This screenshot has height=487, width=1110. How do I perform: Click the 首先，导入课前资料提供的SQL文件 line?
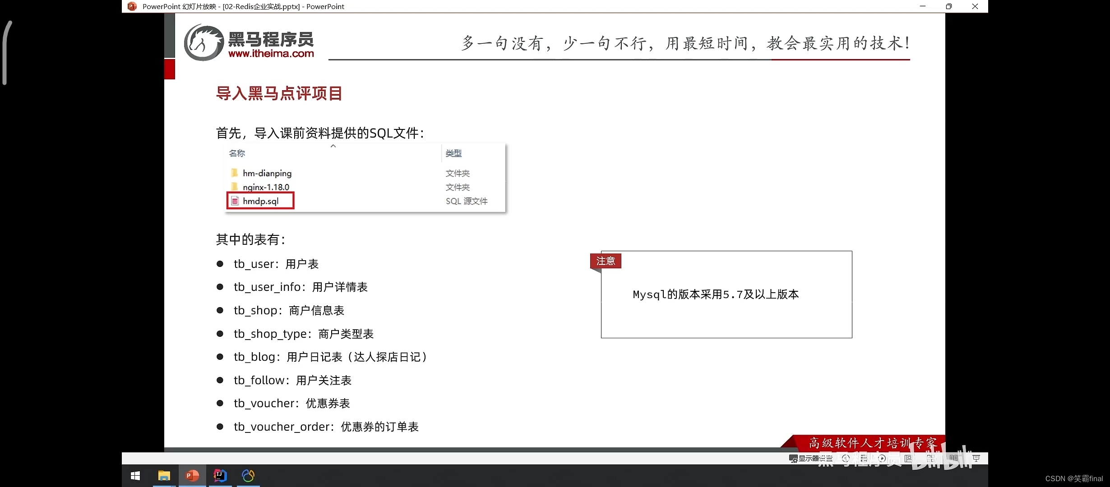(x=320, y=133)
